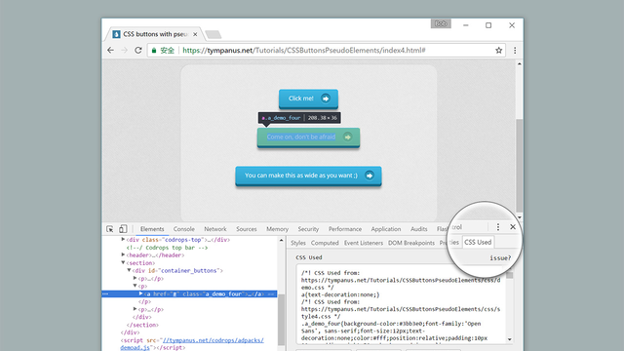The height and width of the screenshot is (351, 624).
Task: Open the Application tab
Action: point(386,229)
